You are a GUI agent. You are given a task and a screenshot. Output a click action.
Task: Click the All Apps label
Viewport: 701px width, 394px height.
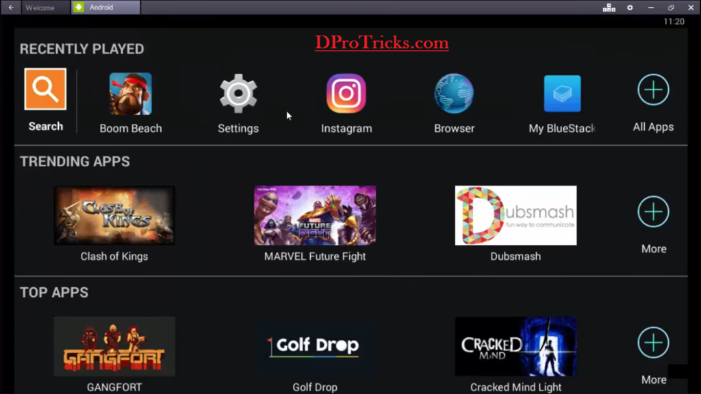click(x=653, y=127)
